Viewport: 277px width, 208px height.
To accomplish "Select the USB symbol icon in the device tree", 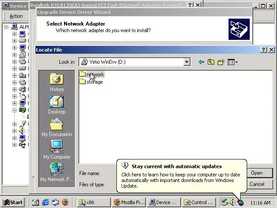I will point(23,145).
